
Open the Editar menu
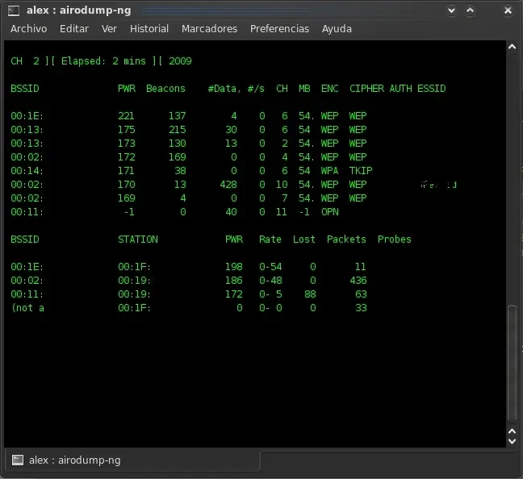74,29
